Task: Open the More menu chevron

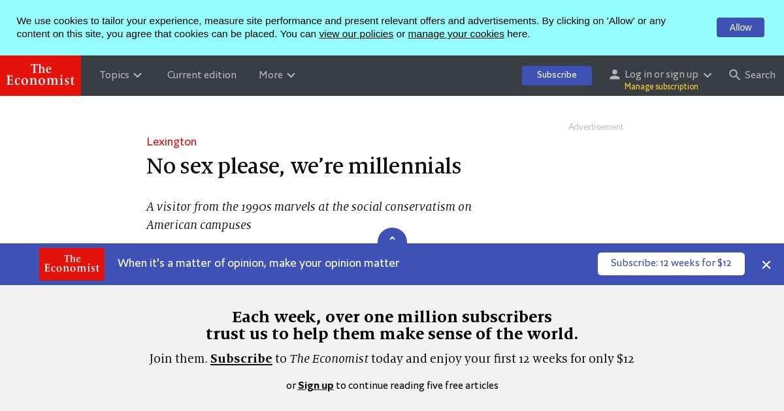Action: coord(291,76)
